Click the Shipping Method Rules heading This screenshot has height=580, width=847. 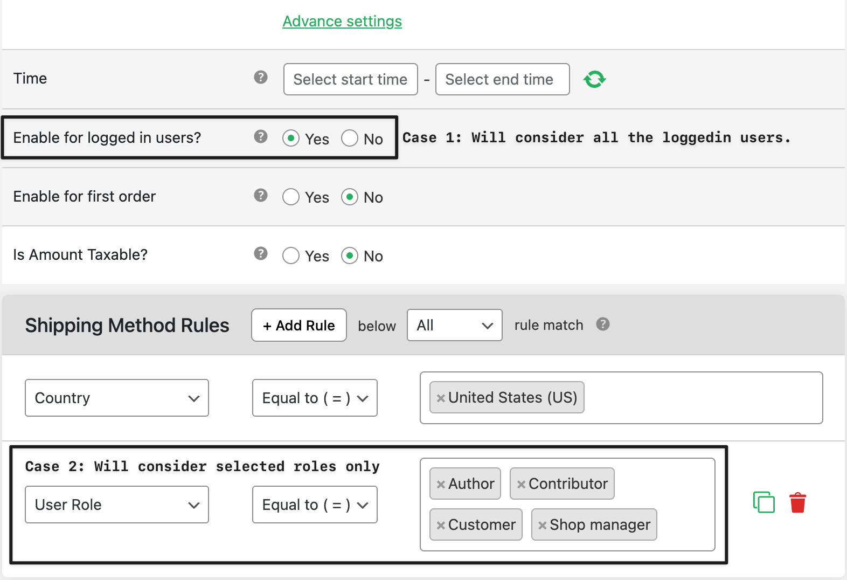tap(127, 326)
